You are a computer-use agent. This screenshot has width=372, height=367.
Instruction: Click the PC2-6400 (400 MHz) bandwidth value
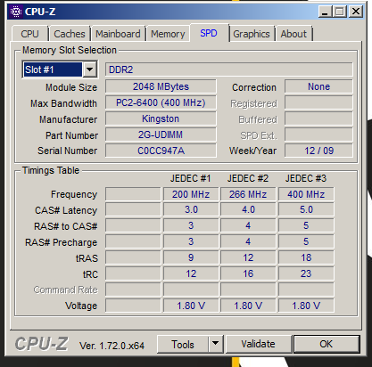161,102
